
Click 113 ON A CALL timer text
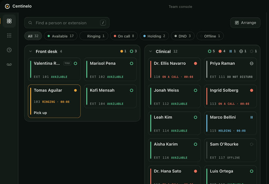(230, 104)
